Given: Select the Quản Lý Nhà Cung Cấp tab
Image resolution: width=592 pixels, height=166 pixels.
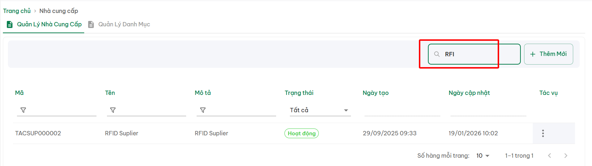Looking at the screenshot, I should [49, 25].
